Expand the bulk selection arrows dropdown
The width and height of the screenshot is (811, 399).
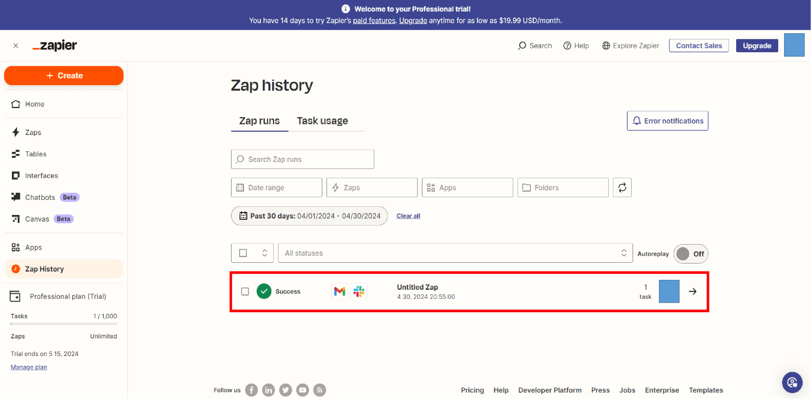265,253
